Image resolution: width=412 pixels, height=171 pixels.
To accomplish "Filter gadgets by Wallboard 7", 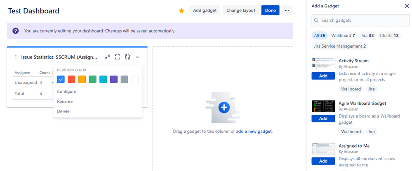I will point(343,36).
